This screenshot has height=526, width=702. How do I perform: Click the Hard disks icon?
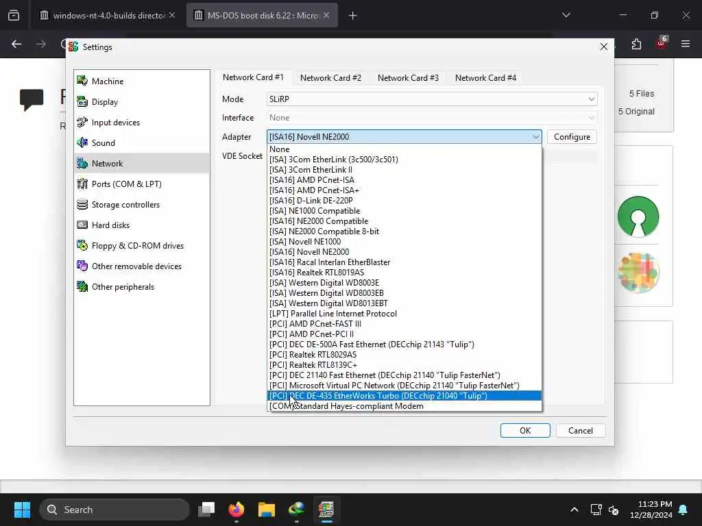coord(82,225)
